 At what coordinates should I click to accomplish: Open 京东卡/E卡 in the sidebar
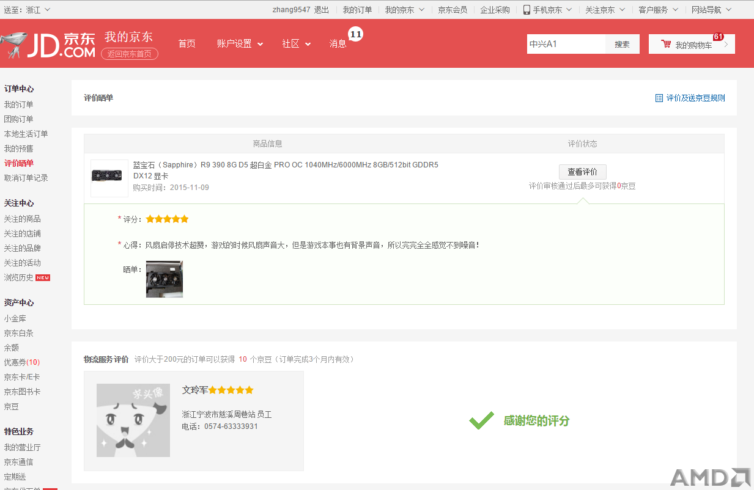pyautogui.click(x=21, y=377)
